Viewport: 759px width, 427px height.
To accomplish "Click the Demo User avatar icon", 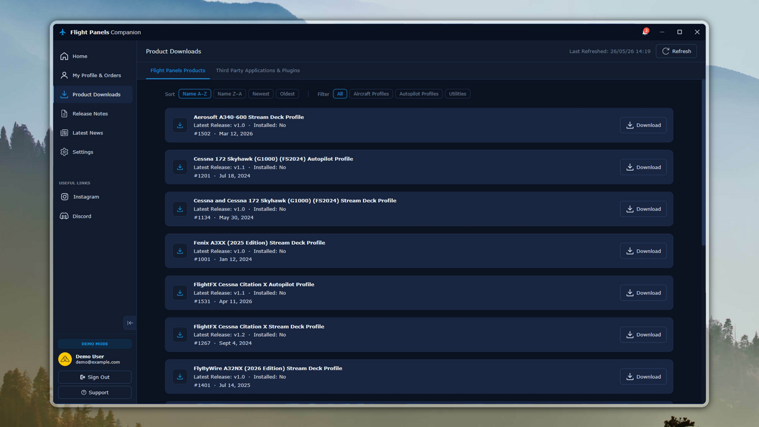I will coord(65,359).
